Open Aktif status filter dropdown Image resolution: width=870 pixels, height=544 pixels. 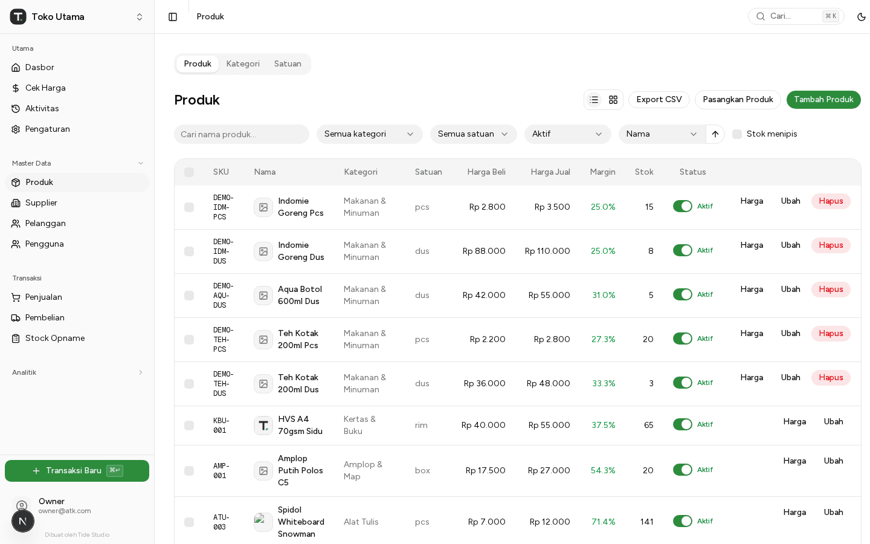coord(568,134)
